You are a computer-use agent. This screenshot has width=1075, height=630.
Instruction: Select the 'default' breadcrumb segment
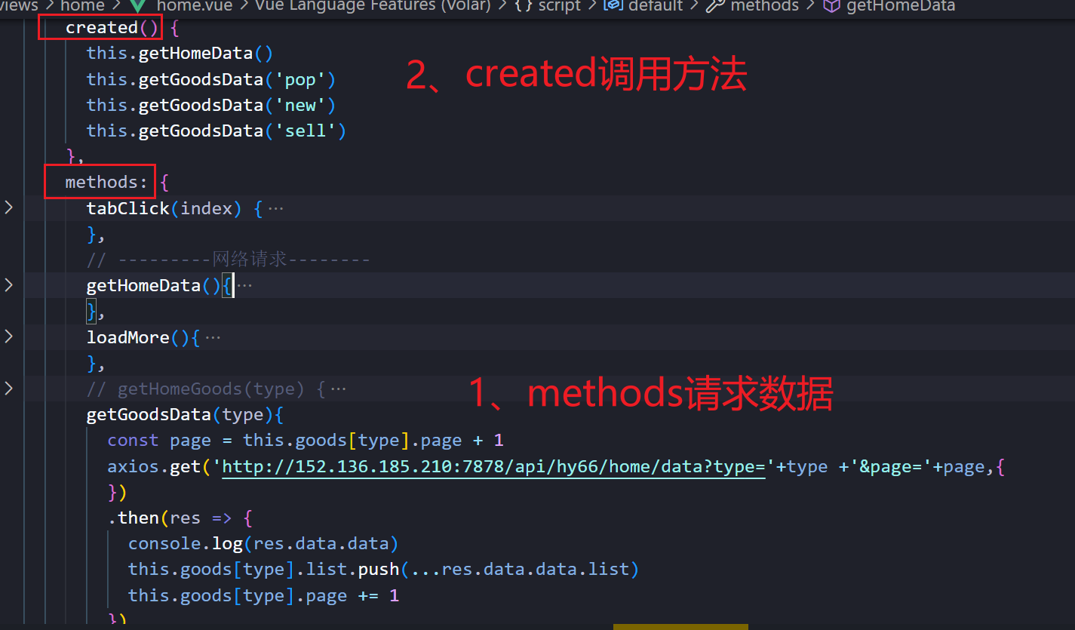tap(655, 6)
